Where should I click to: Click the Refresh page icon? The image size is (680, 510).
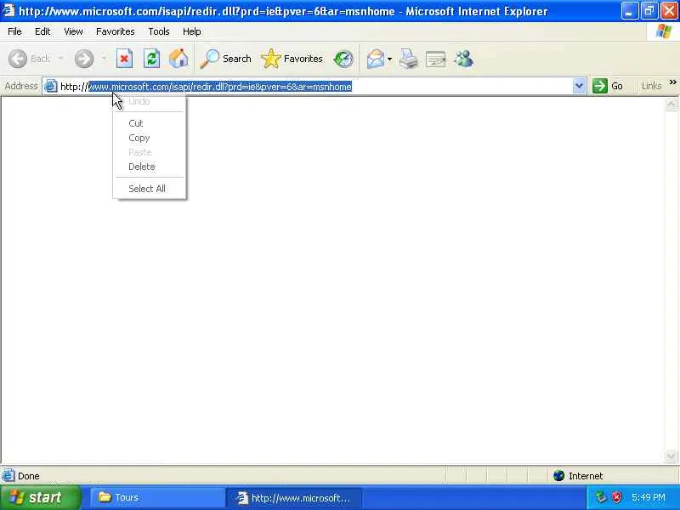[x=152, y=59]
